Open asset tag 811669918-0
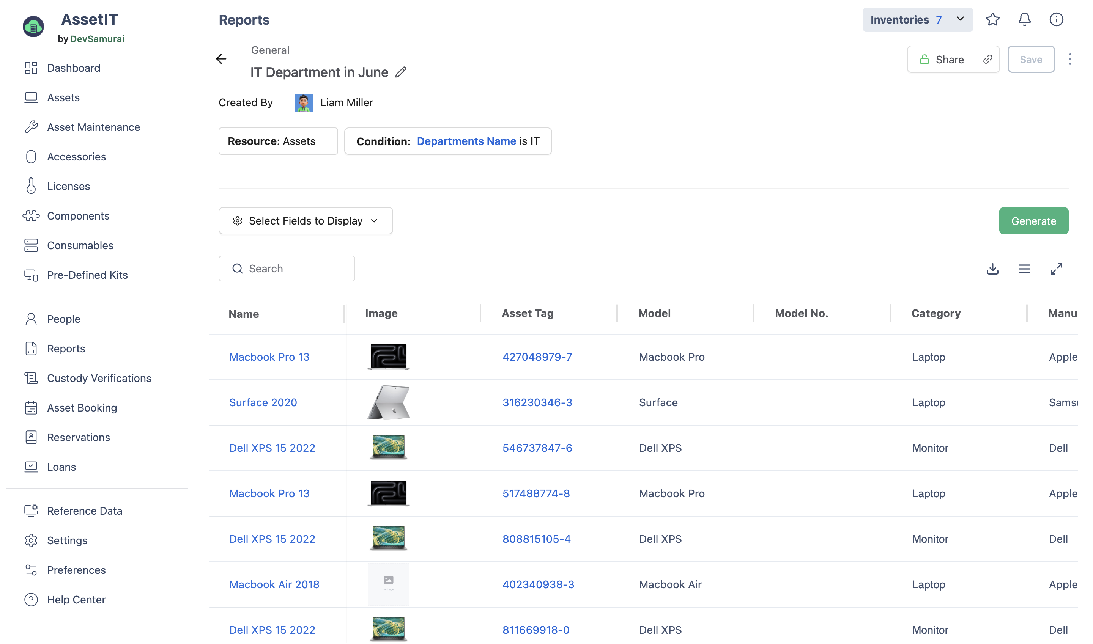Screen dimensions: 1093x644 pos(535,630)
